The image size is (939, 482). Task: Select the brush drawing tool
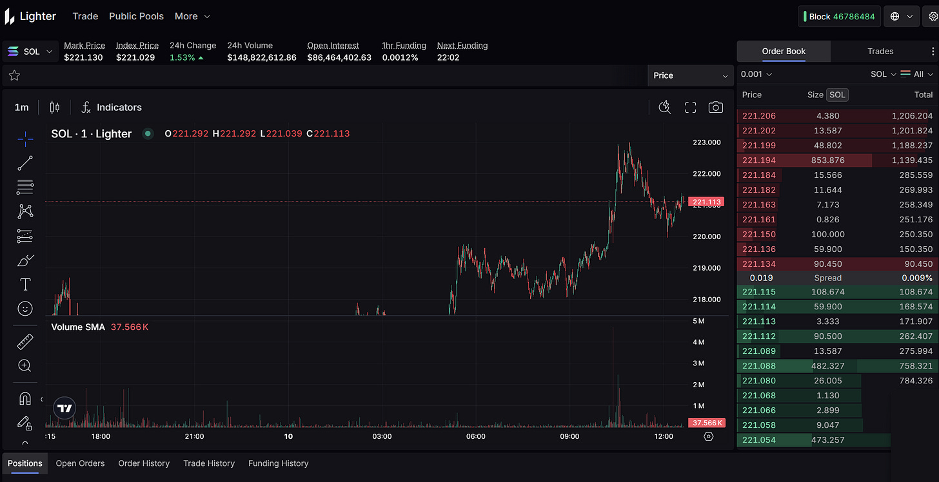pyautogui.click(x=25, y=260)
